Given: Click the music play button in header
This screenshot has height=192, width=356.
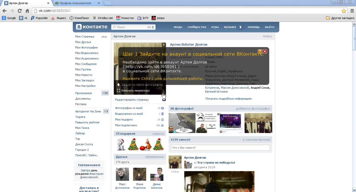Looking at the screenshot, I should [x=241, y=27].
